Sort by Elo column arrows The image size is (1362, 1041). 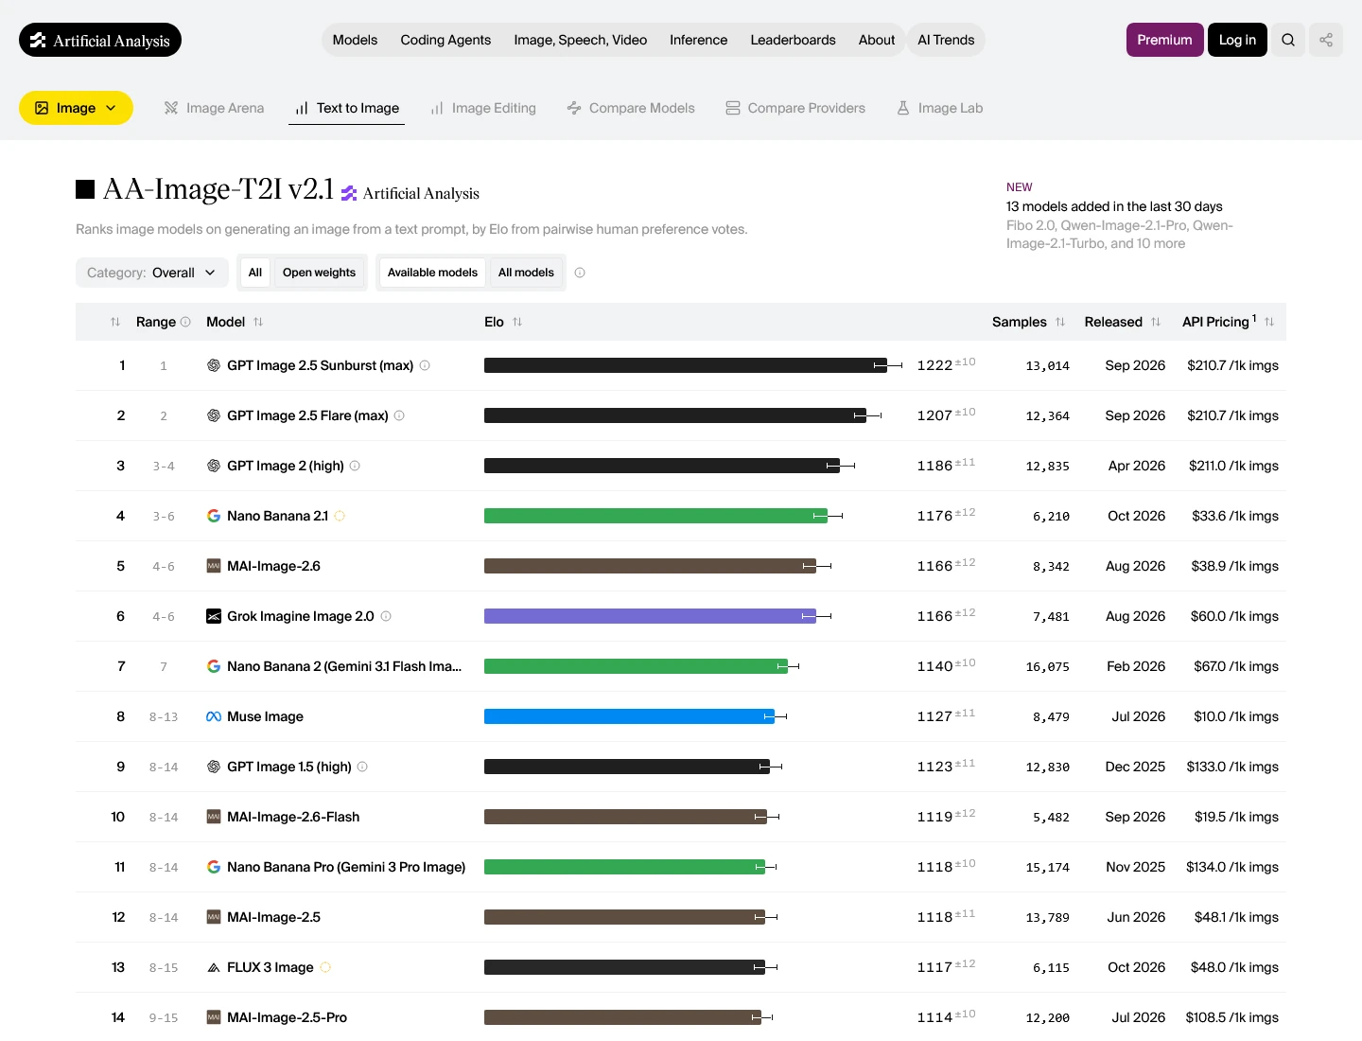click(x=517, y=322)
